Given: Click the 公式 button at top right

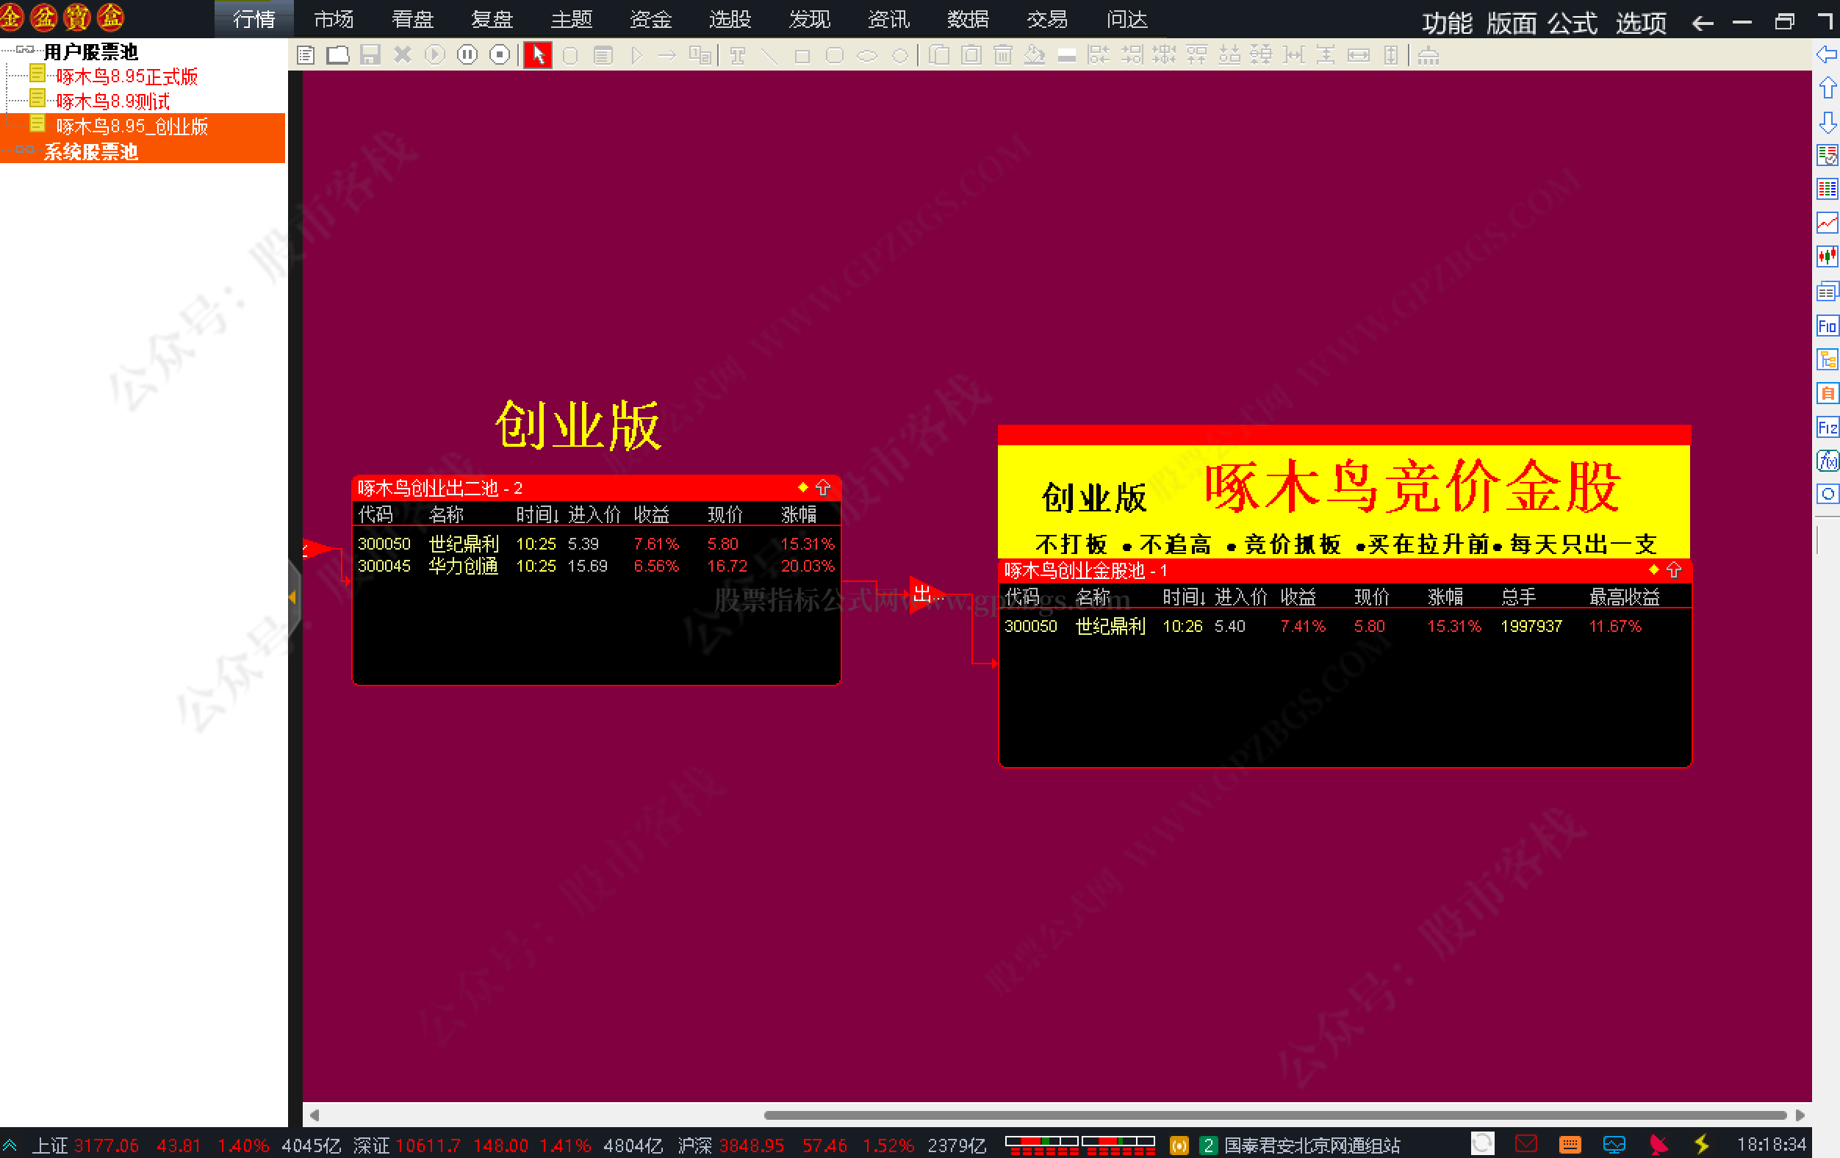Looking at the screenshot, I should [x=1573, y=23].
